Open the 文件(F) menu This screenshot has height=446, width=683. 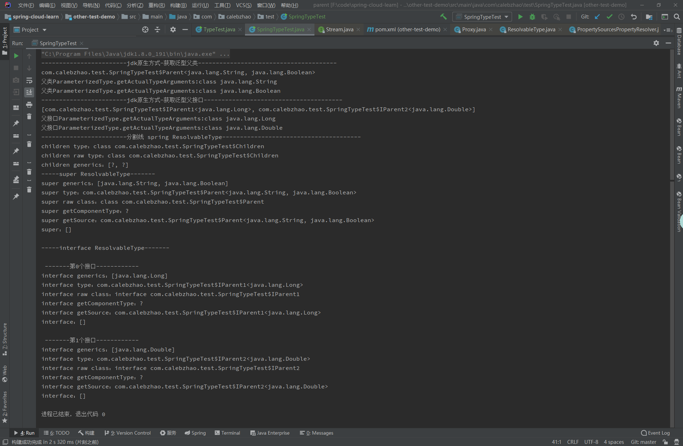pos(26,5)
